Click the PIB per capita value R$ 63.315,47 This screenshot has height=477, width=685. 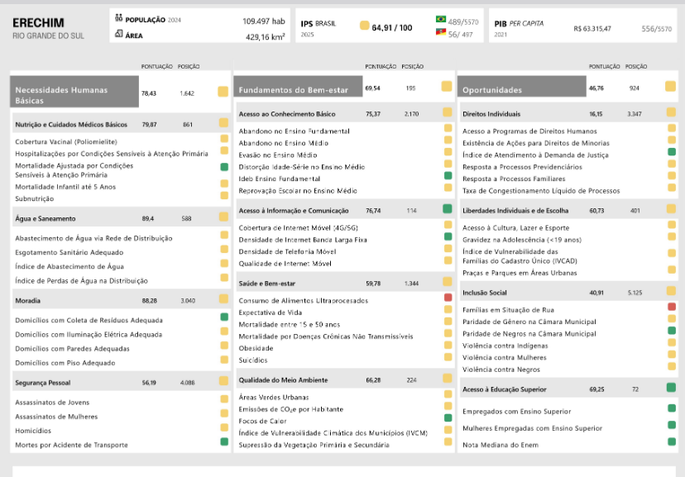coord(592,29)
